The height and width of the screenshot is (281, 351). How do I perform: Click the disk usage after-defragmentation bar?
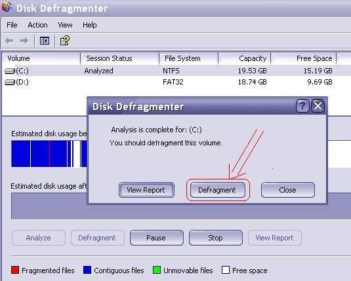49,206
